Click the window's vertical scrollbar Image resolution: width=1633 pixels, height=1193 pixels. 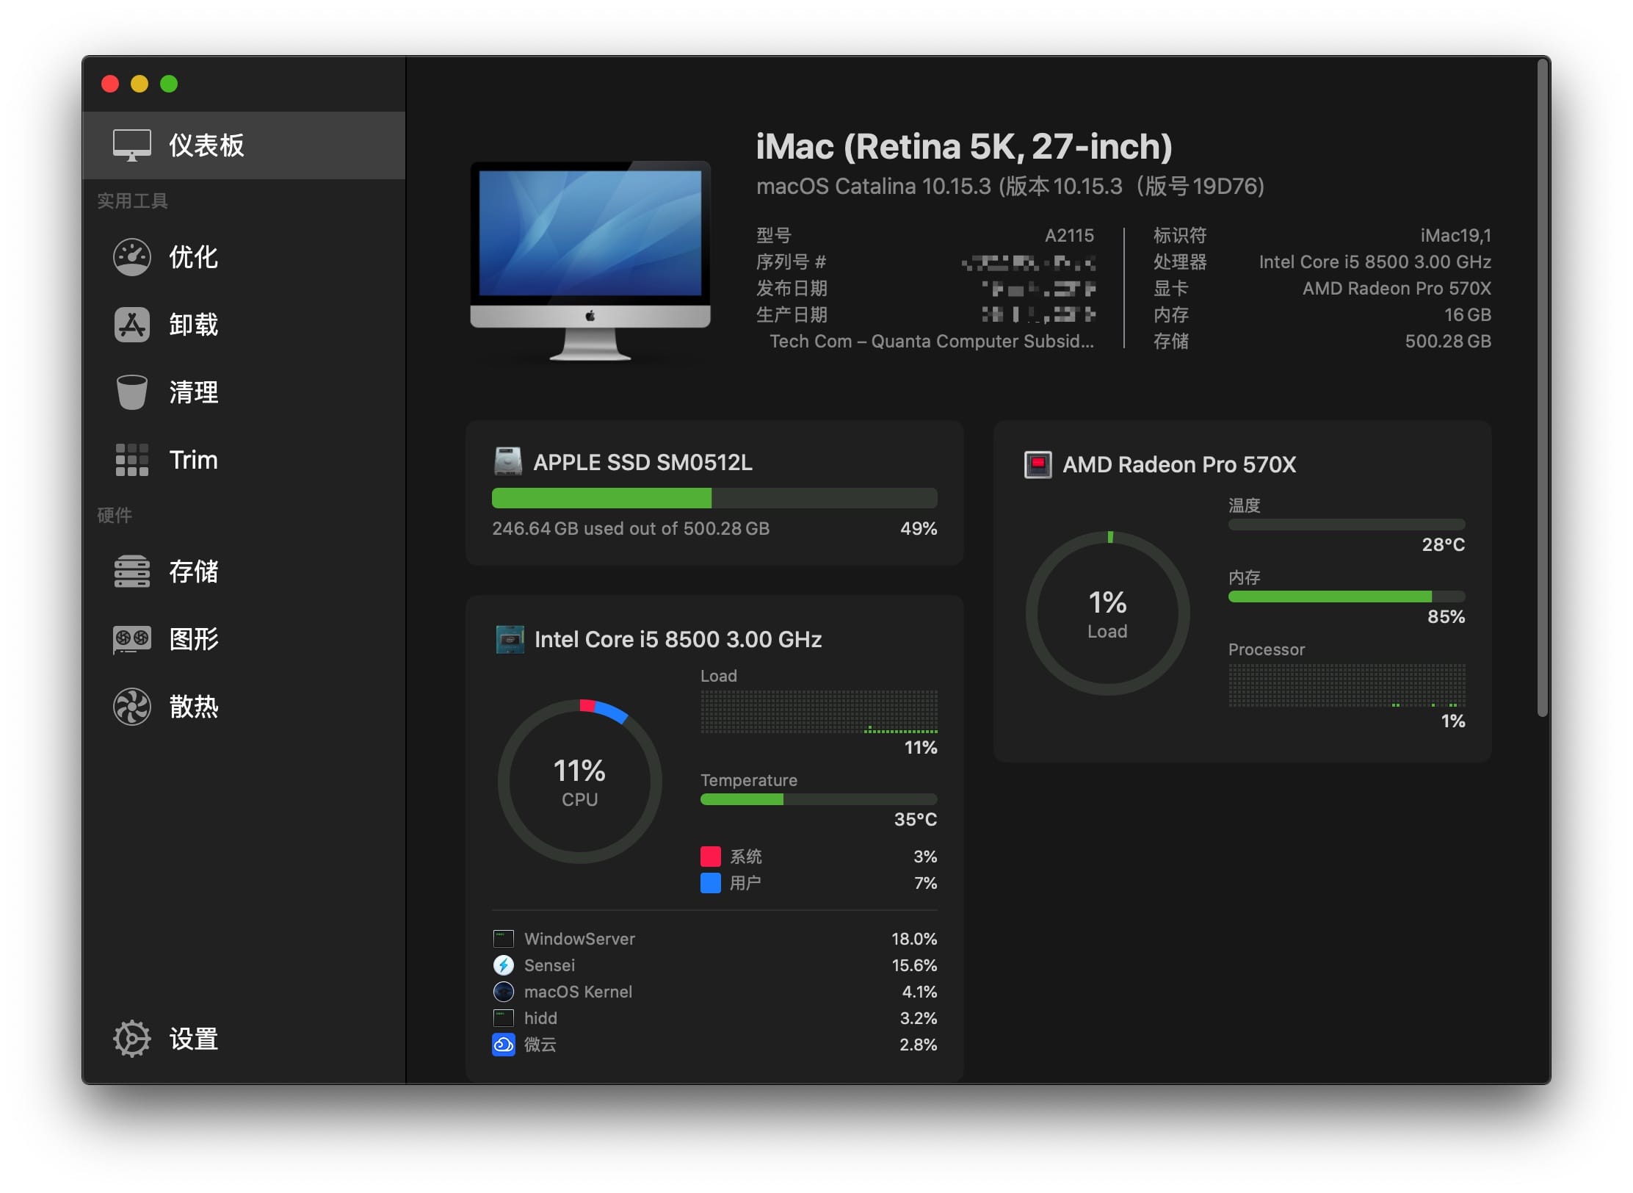click(x=1543, y=386)
